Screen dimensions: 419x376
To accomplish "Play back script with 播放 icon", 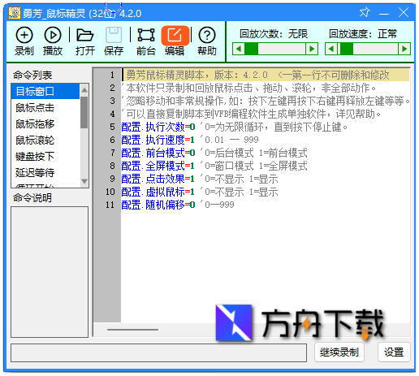I will 53,41.
